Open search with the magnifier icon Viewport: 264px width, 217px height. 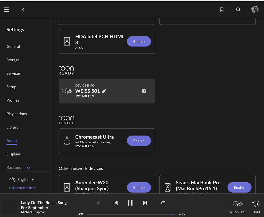pos(238,10)
